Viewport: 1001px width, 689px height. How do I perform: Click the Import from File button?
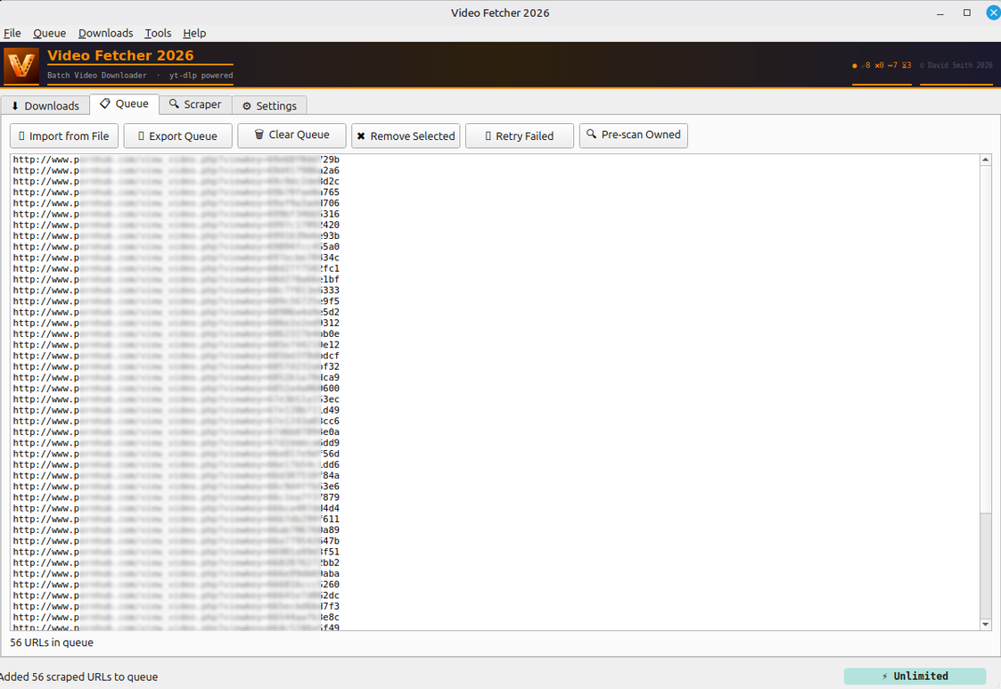pos(64,136)
